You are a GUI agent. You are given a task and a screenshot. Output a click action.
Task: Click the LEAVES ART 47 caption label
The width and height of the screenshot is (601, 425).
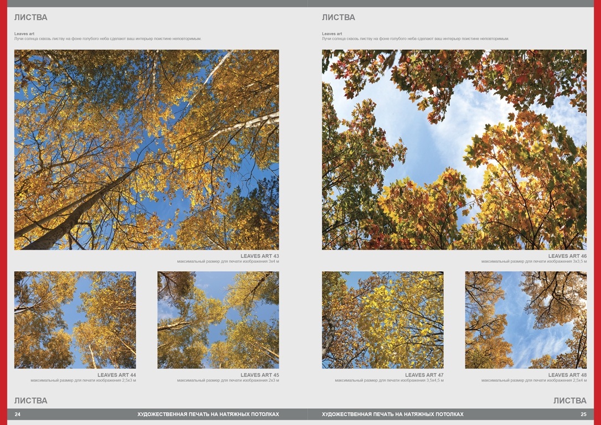coord(424,375)
